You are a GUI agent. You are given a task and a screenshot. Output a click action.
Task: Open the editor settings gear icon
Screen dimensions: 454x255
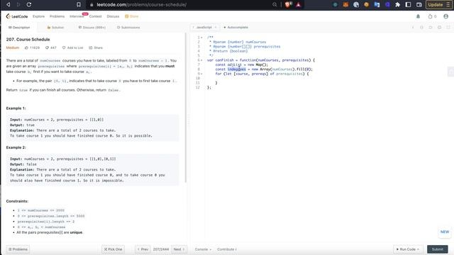(x=440, y=27)
